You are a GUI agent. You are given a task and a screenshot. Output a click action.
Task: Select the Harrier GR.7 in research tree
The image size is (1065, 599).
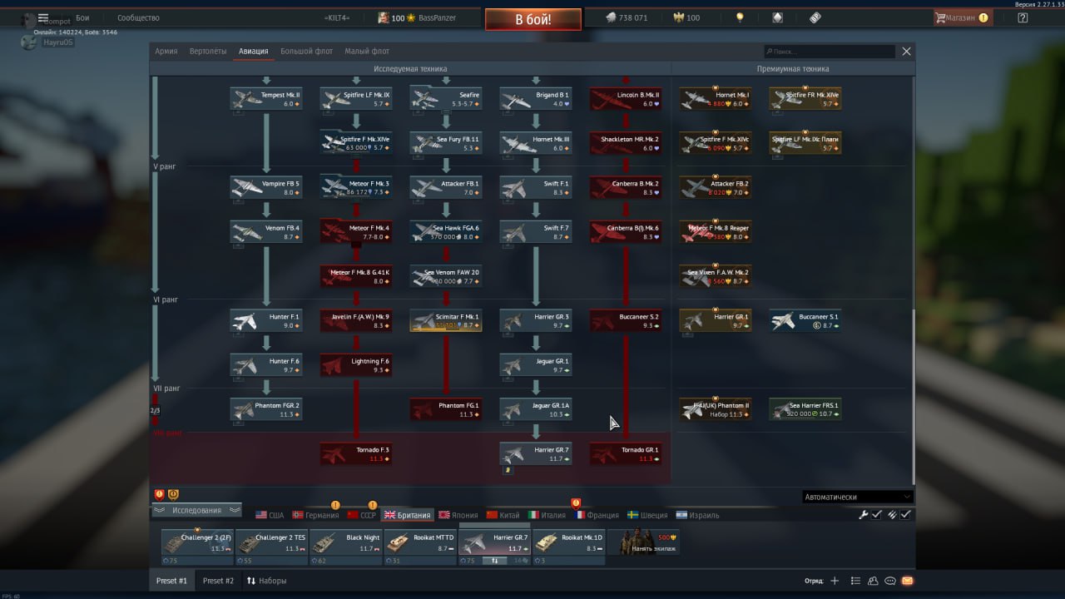tap(536, 453)
